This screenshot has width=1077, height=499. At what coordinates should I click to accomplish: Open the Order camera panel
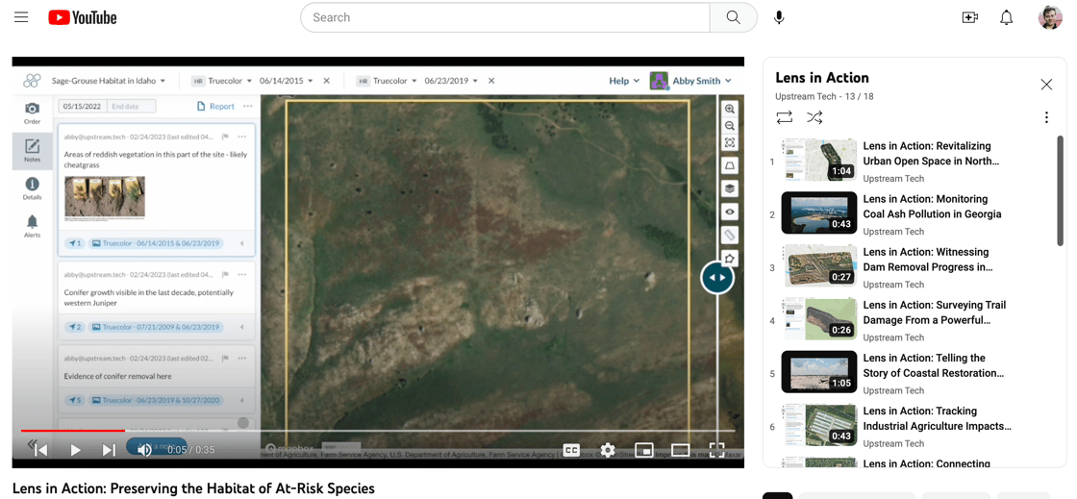(33, 113)
